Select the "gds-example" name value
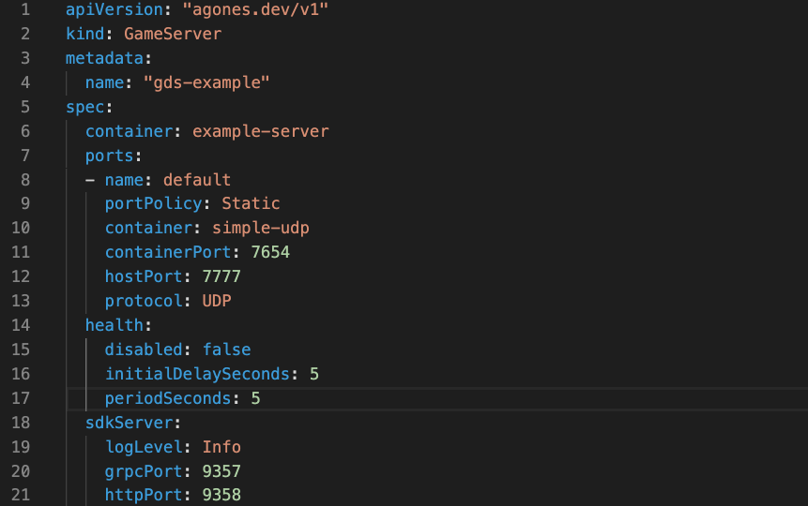The width and height of the screenshot is (808, 506). pos(206,82)
